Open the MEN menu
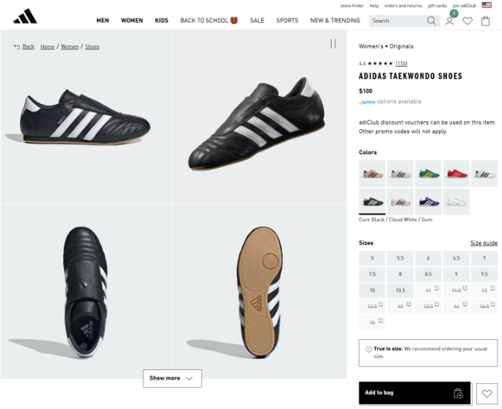This screenshot has height=409, width=502. (103, 21)
